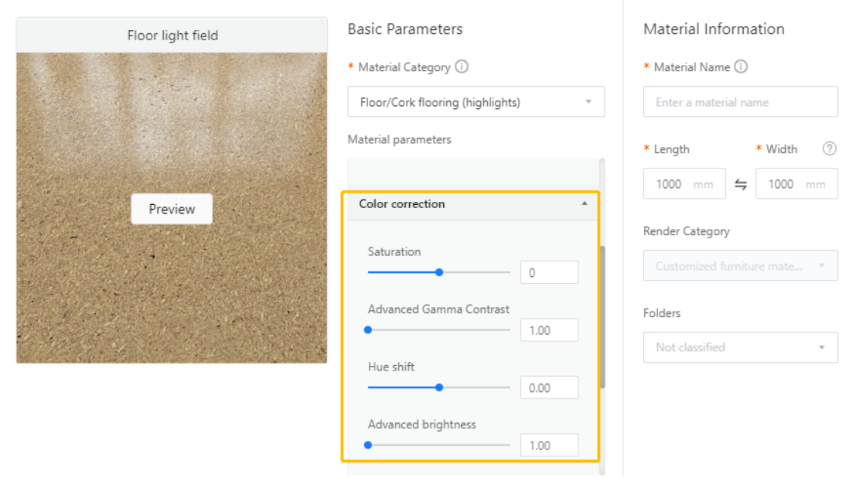Click the Saturation slider handle
Image resolution: width=856 pixels, height=478 pixels.
tap(439, 272)
